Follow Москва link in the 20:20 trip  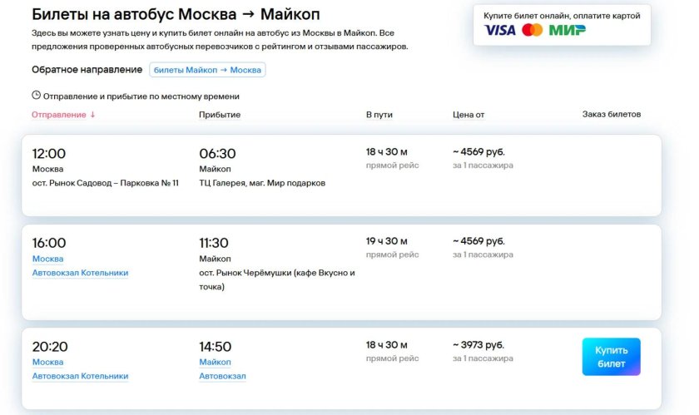tap(47, 362)
